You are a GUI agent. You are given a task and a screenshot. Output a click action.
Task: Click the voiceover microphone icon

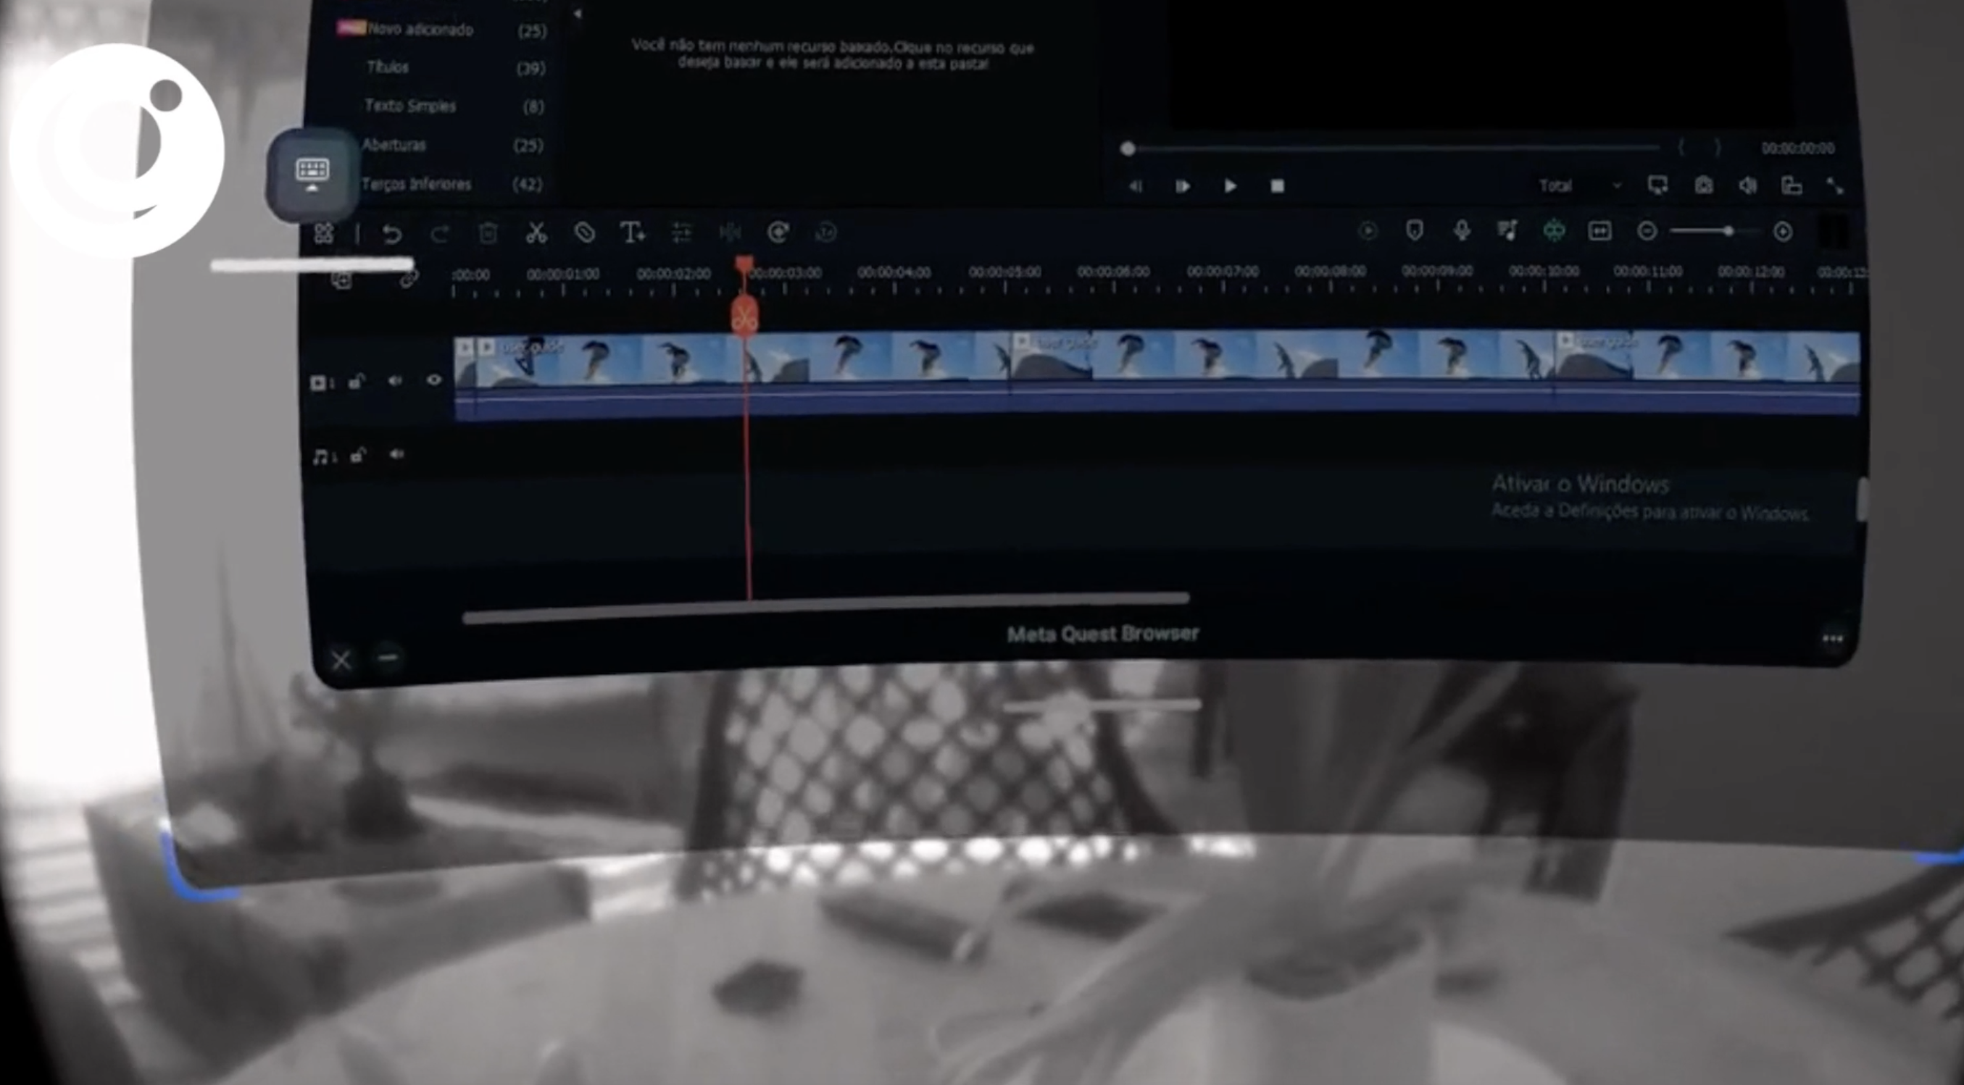(x=1461, y=231)
